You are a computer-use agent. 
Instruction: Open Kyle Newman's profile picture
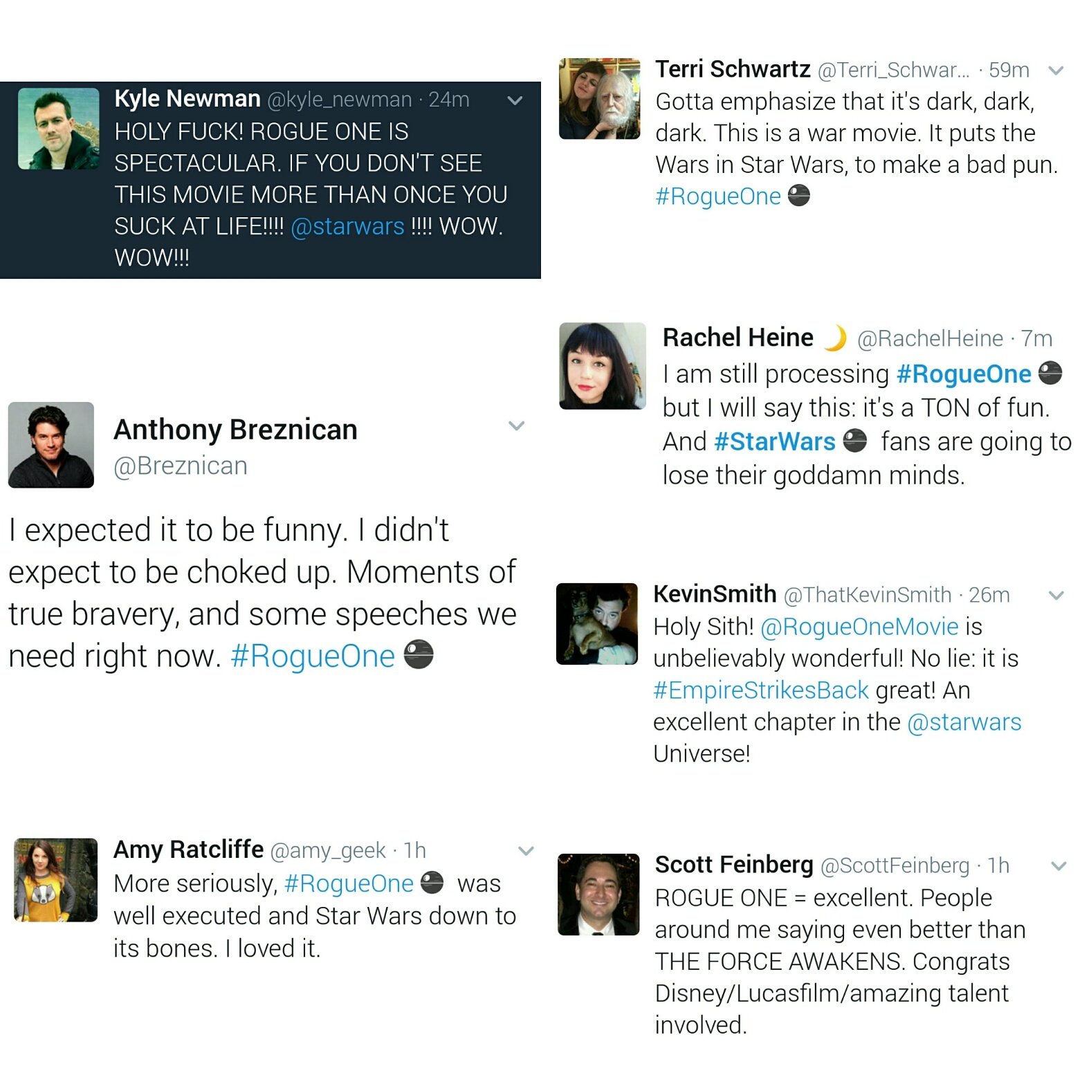click(58, 129)
